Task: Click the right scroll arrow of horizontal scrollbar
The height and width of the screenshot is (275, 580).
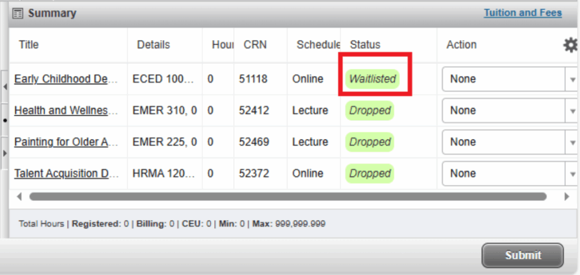Action: [566, 197]
